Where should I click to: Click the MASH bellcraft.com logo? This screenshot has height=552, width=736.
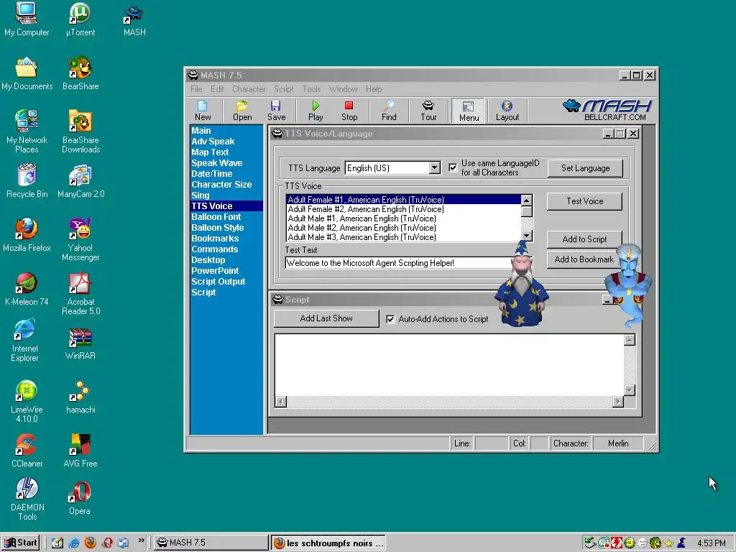[607, 110]
